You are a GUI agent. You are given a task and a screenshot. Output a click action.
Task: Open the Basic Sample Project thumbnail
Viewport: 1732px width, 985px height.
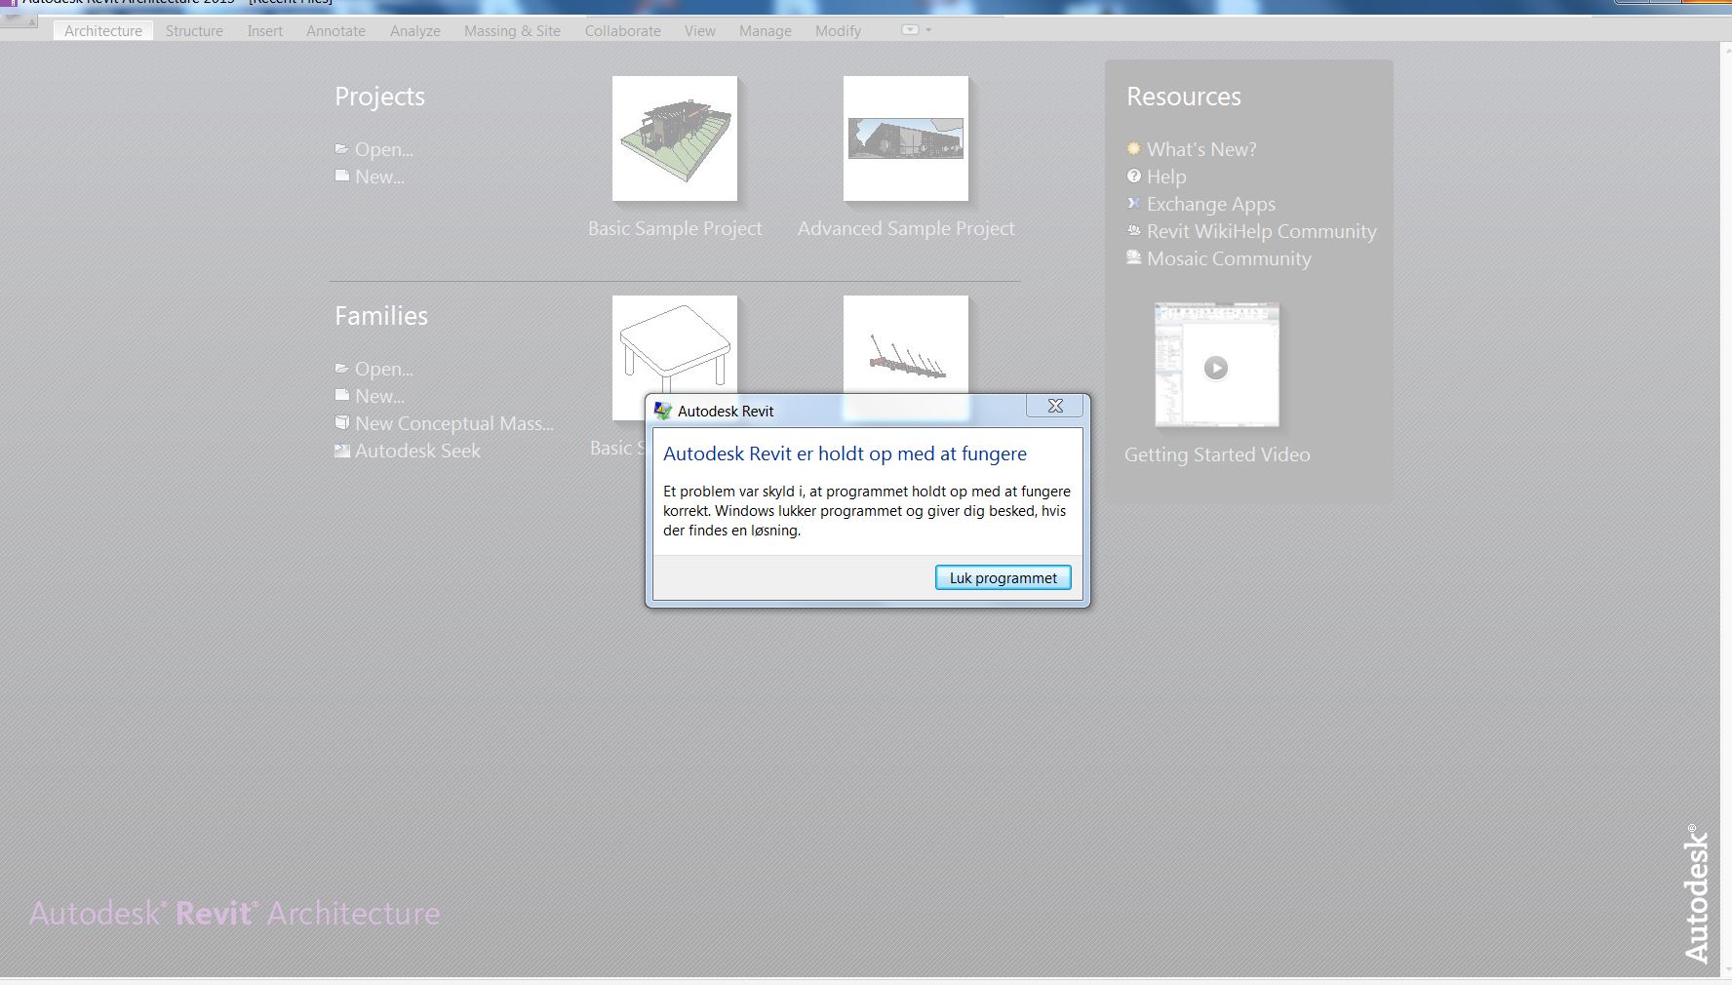point(675,138)
